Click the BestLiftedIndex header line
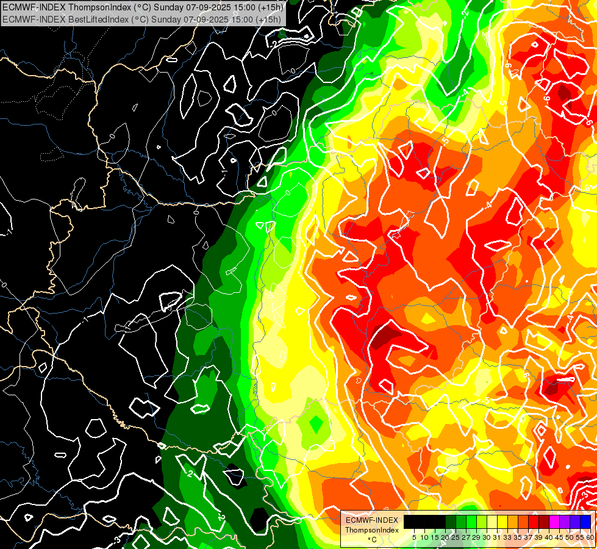Screen dimensions: 597x549 coord(141,19)
